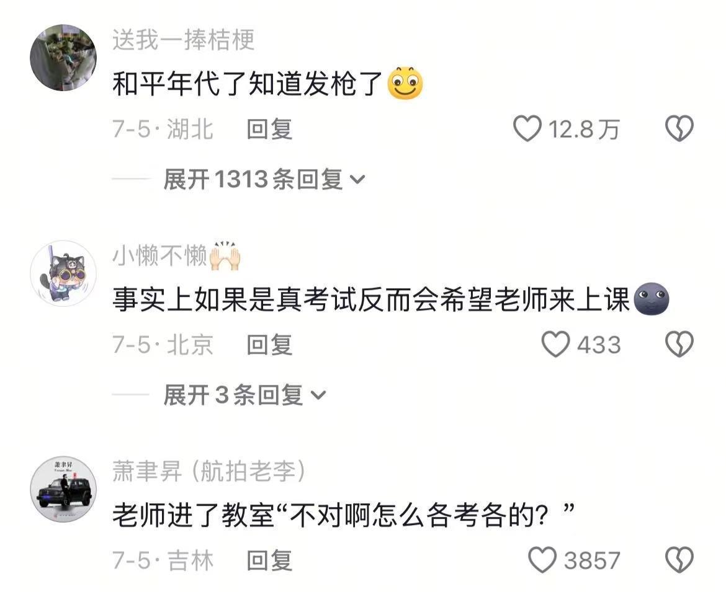Open car avatar of 萧聿昇

coord(63,489)
